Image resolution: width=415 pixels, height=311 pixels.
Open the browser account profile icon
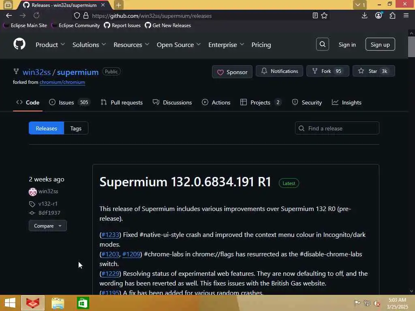pos(379,16)
